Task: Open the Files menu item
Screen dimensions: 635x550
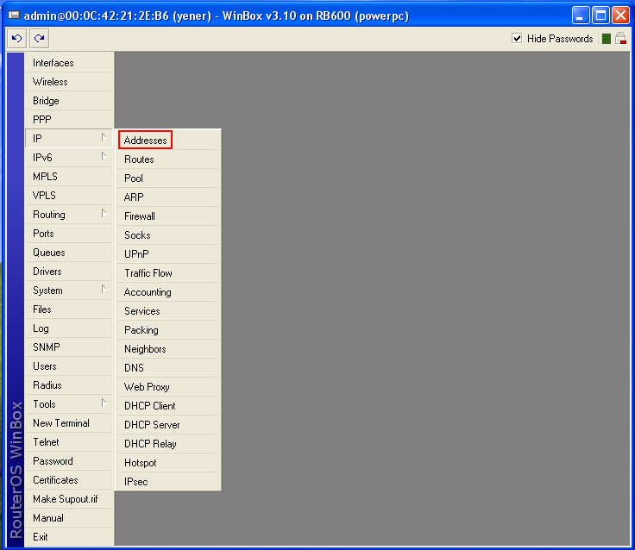Action: click(69, 309)
